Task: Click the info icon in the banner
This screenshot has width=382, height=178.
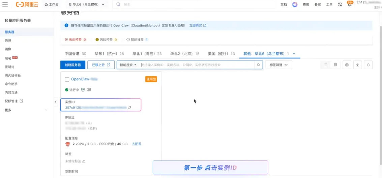Action: click(x=66, y=25)
